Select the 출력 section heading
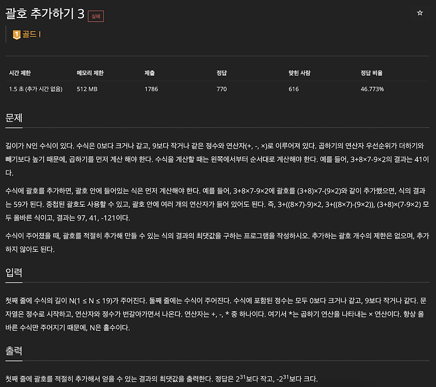 14,351
